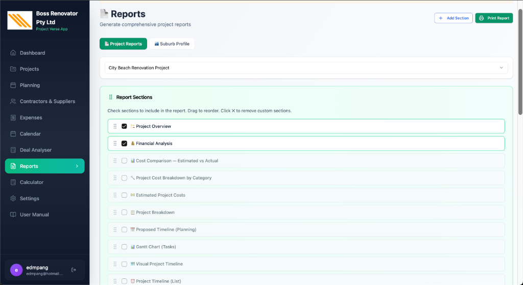The height and width of the screenshot is (285, 523).
Task: Check Project Cost Breakdown by Category box
Action: (x=124, y=178)
